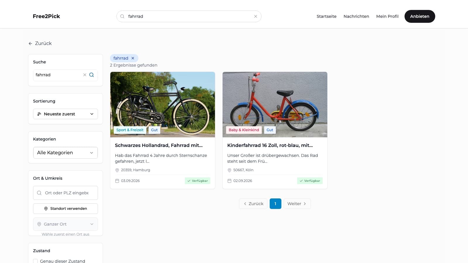Click calendar icon beside 03.09.2026
The height and width of the screenshot is (263, 468).
[117, 181]
